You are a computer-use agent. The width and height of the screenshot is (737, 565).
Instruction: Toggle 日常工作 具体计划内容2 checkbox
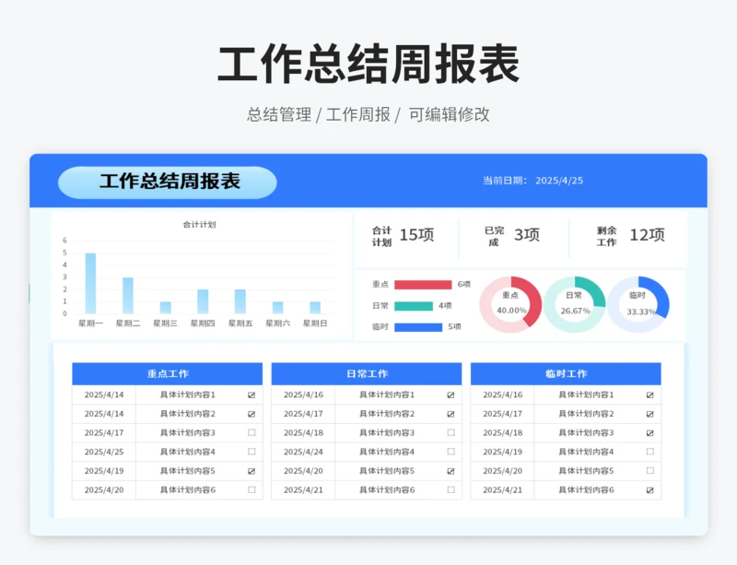450,414
